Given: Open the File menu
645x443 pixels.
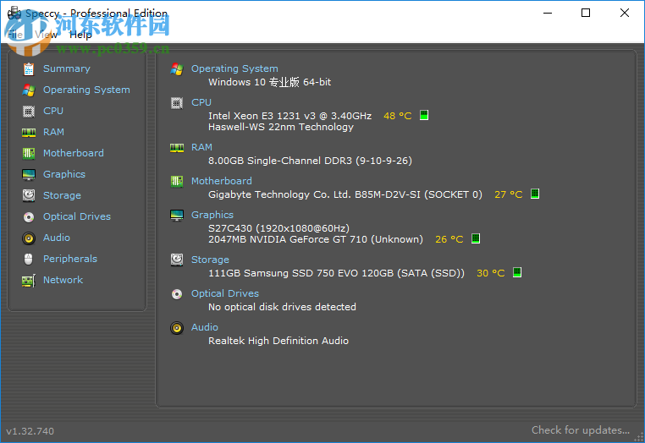Looking at the screenshot, I should [15, 35].
